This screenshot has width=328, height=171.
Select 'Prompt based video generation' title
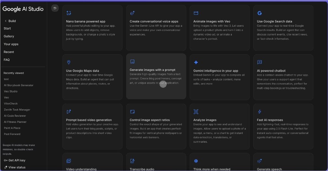pyautogui.click(x=89, y=120)
